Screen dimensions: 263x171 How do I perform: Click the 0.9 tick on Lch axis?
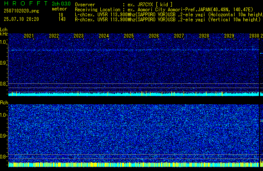click(x=3, y=63)
